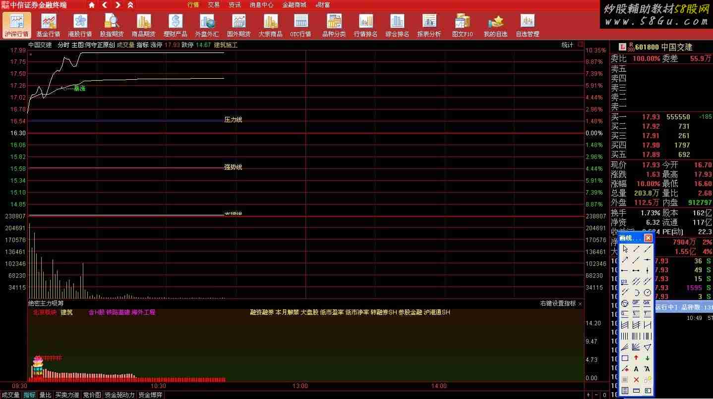Open 理财产品 from the toolbar

coord(176,25)
